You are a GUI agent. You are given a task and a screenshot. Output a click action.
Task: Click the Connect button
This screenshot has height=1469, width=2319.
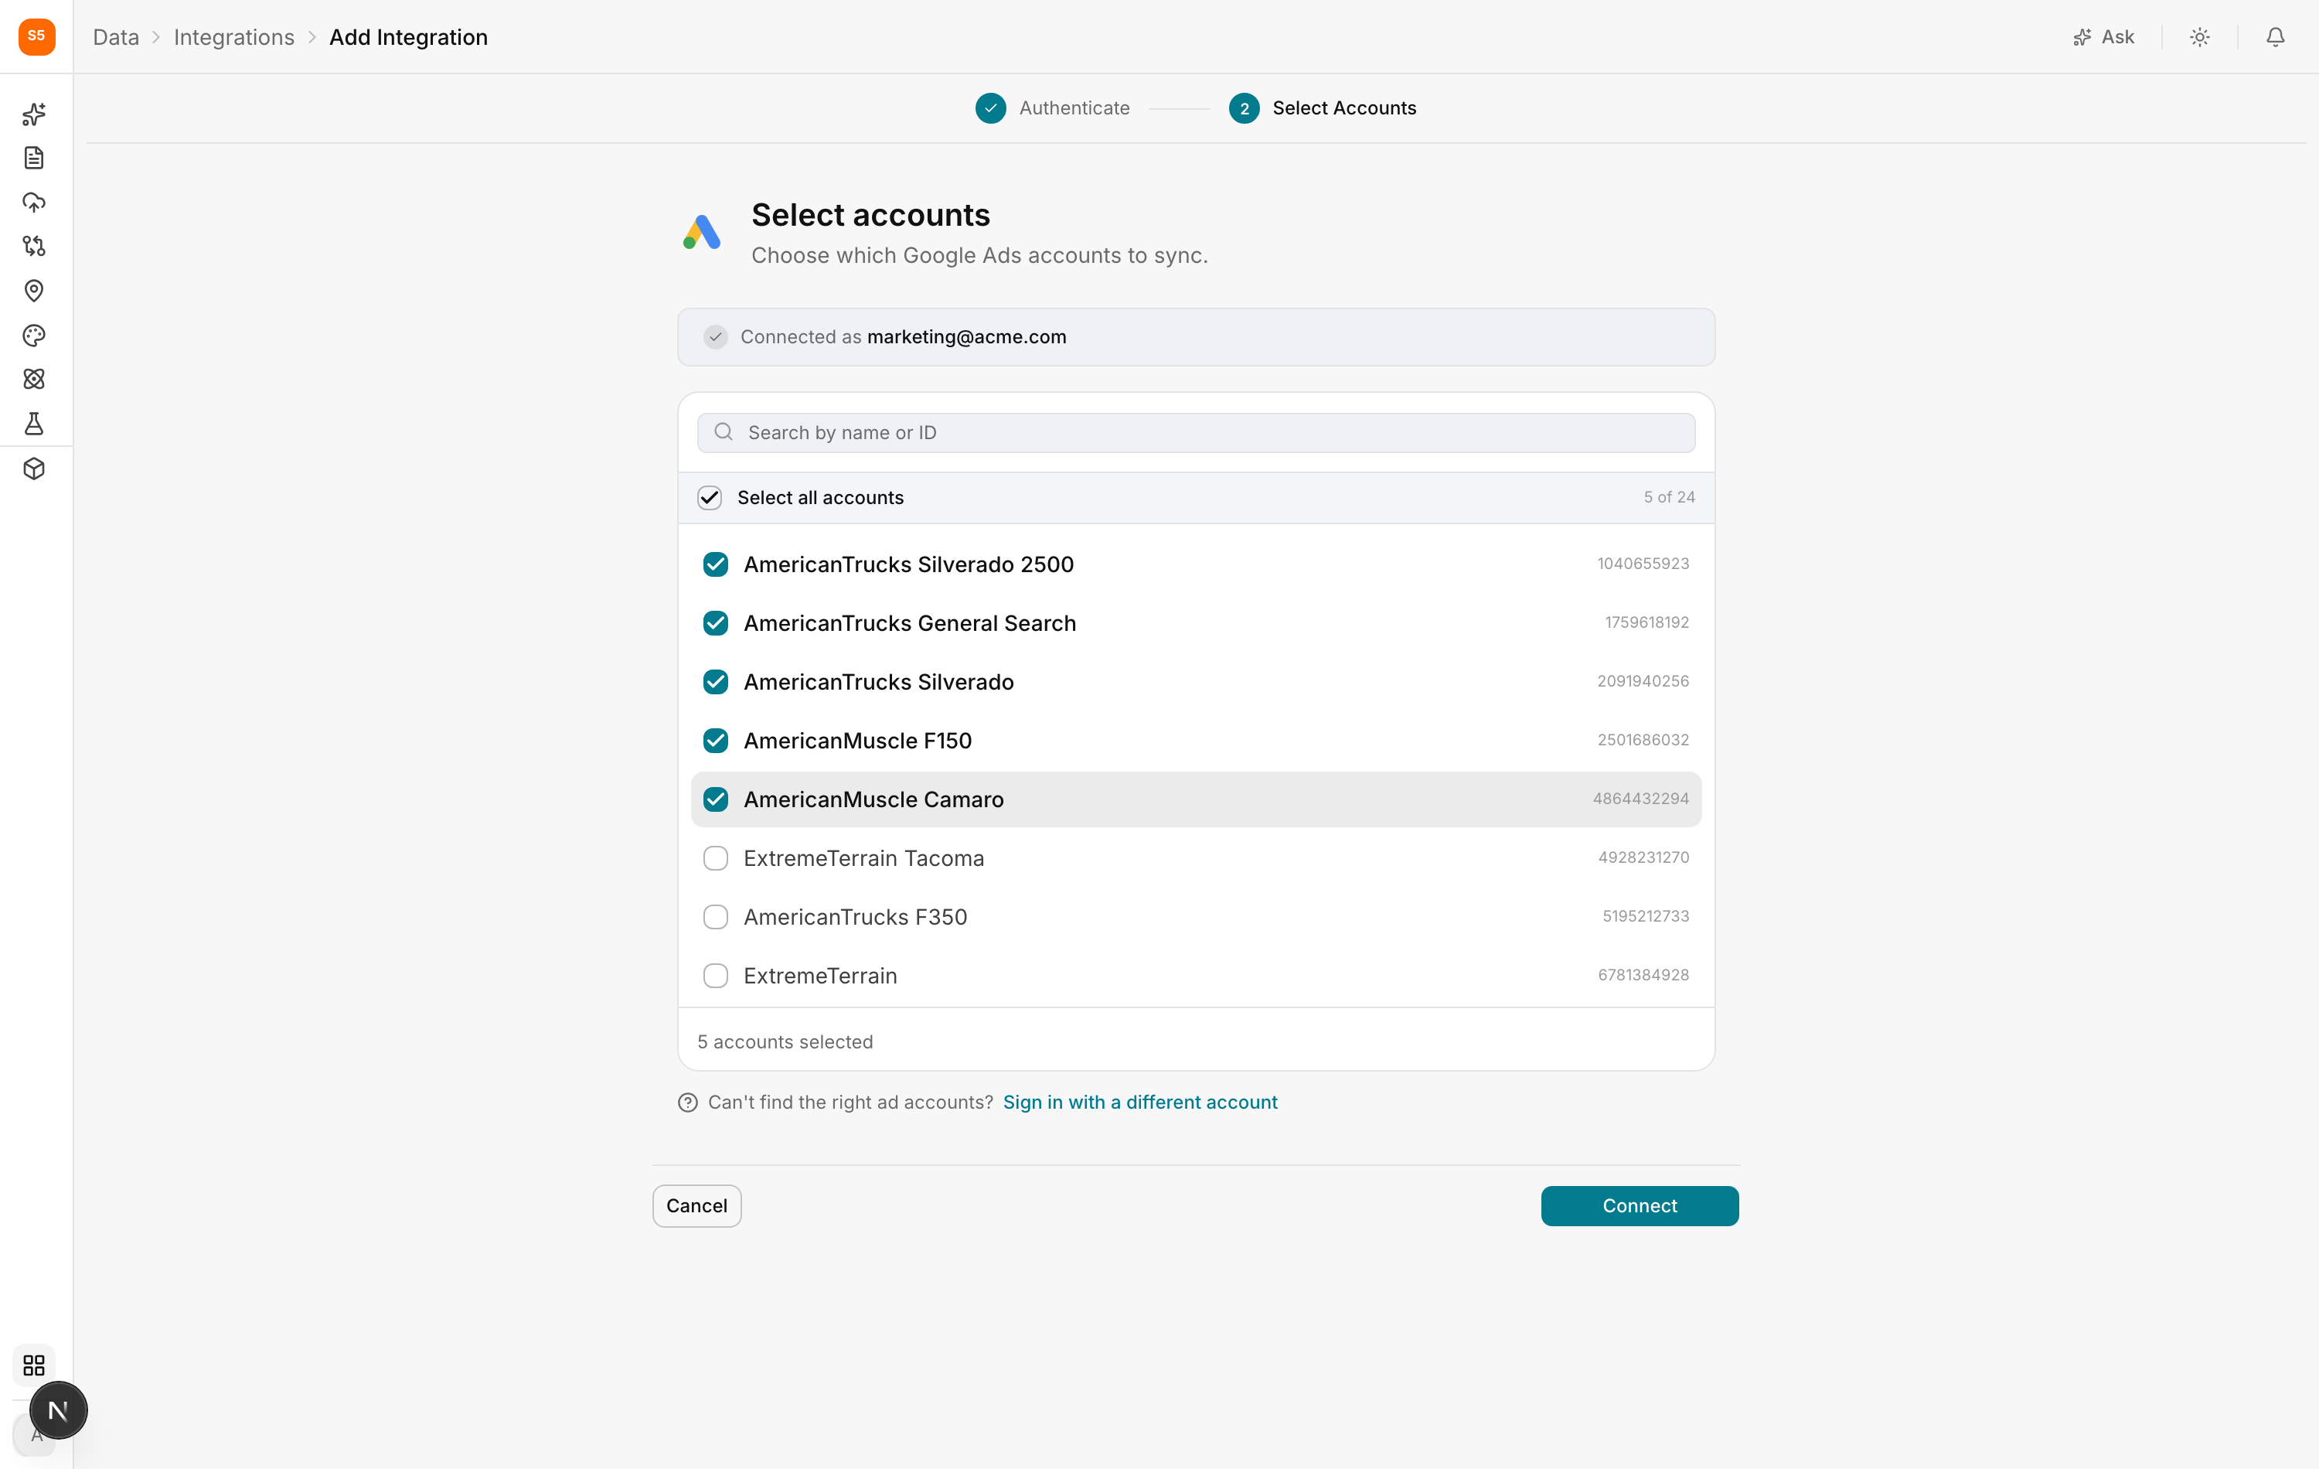click(x=1639, y=1206)
